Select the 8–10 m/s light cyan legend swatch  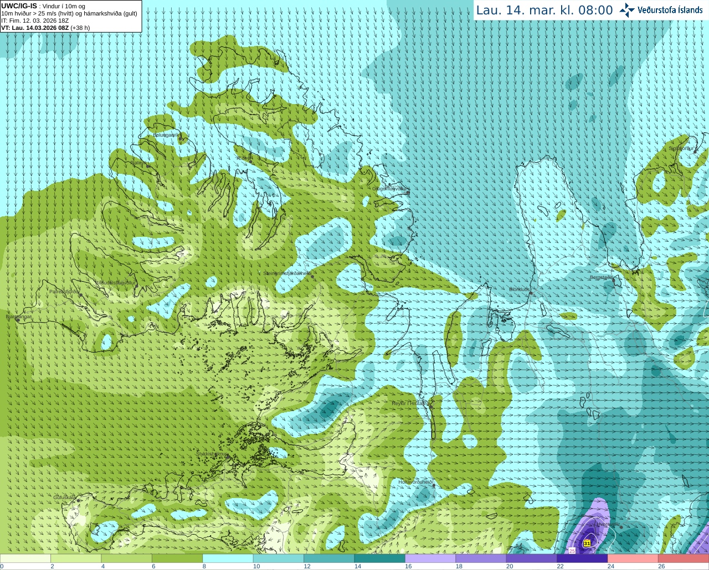pyautogui.click(x=228, y=558)
